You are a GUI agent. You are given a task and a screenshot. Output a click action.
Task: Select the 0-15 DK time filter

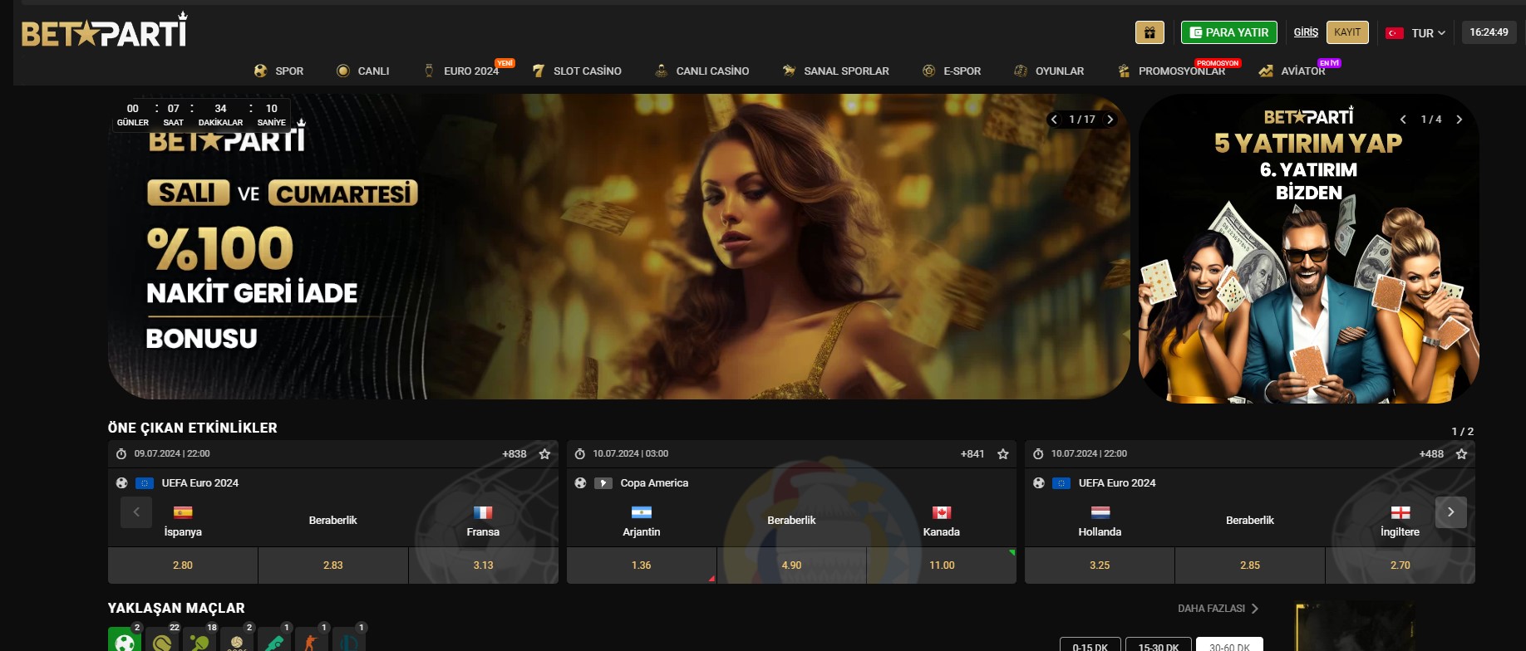coord(1090,646)
